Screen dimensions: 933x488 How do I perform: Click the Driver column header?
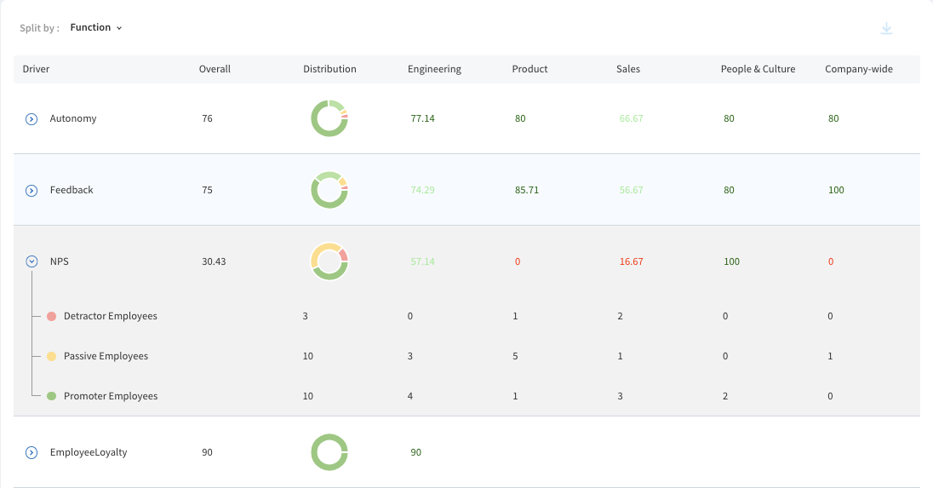(x=36, y=69)
